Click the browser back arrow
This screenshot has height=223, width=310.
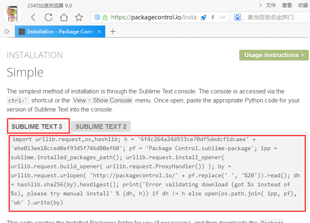pyautogui.click(x=33, y=17)
